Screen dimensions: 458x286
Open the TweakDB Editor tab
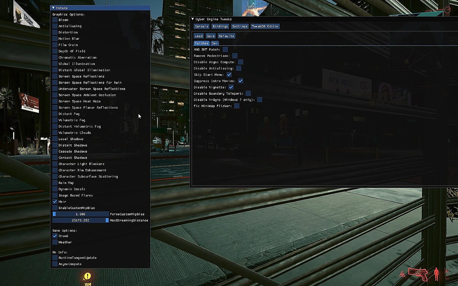[x=265, y=26]
